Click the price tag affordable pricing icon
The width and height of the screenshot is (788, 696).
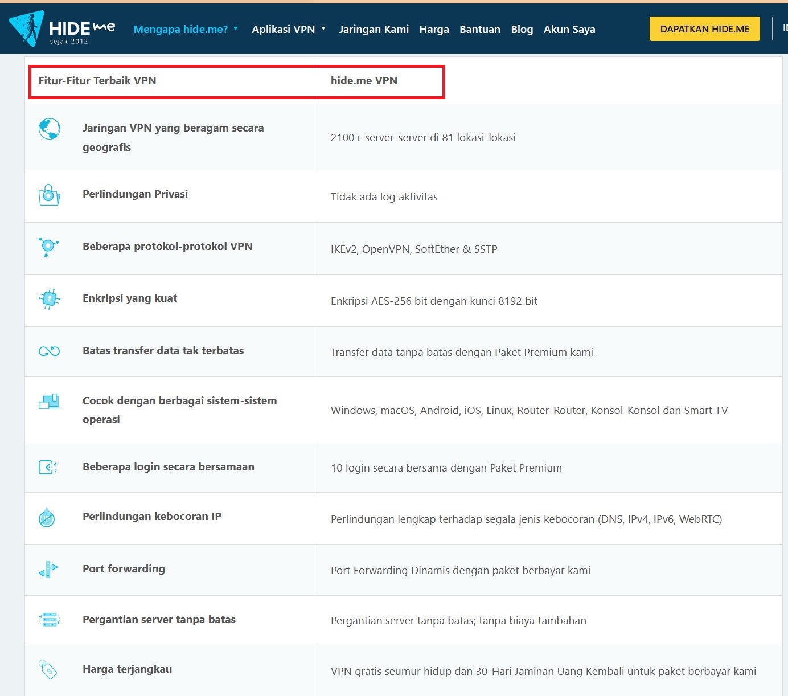coord(48,670)
